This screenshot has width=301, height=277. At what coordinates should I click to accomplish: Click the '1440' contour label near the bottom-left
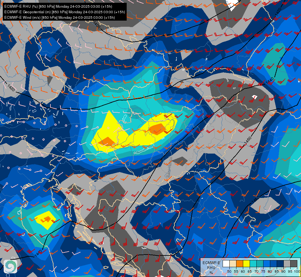tap(38, 253)
